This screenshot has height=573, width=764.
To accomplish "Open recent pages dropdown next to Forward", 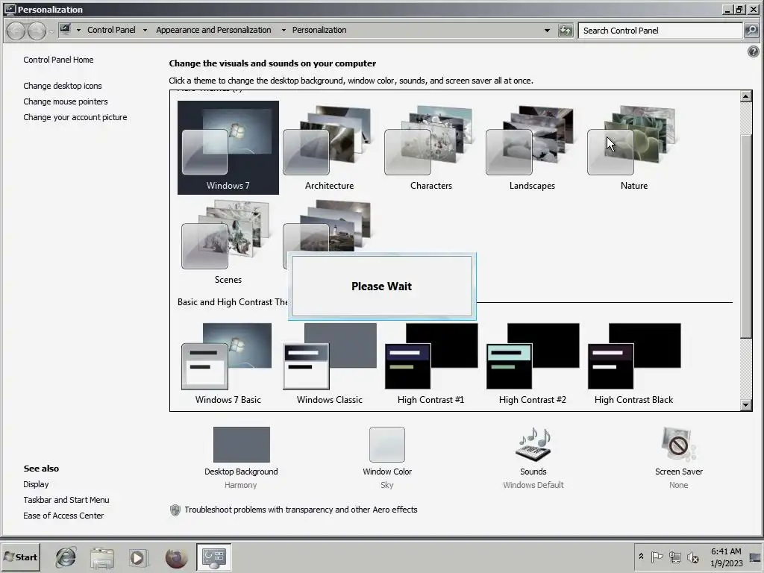I will pyautogui.click(x=51, y=31).
